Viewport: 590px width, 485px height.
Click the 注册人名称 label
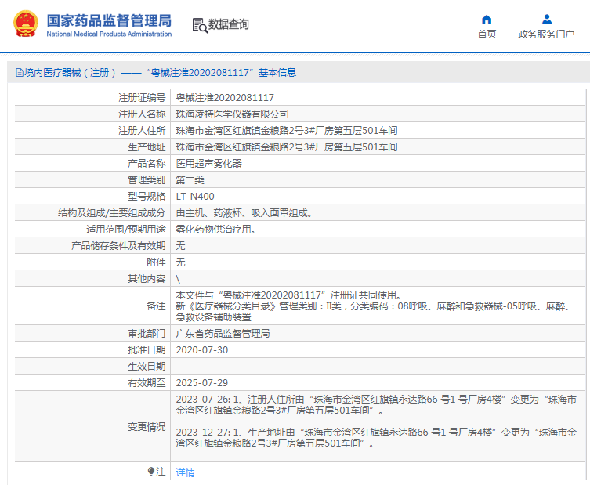[142, 114]
